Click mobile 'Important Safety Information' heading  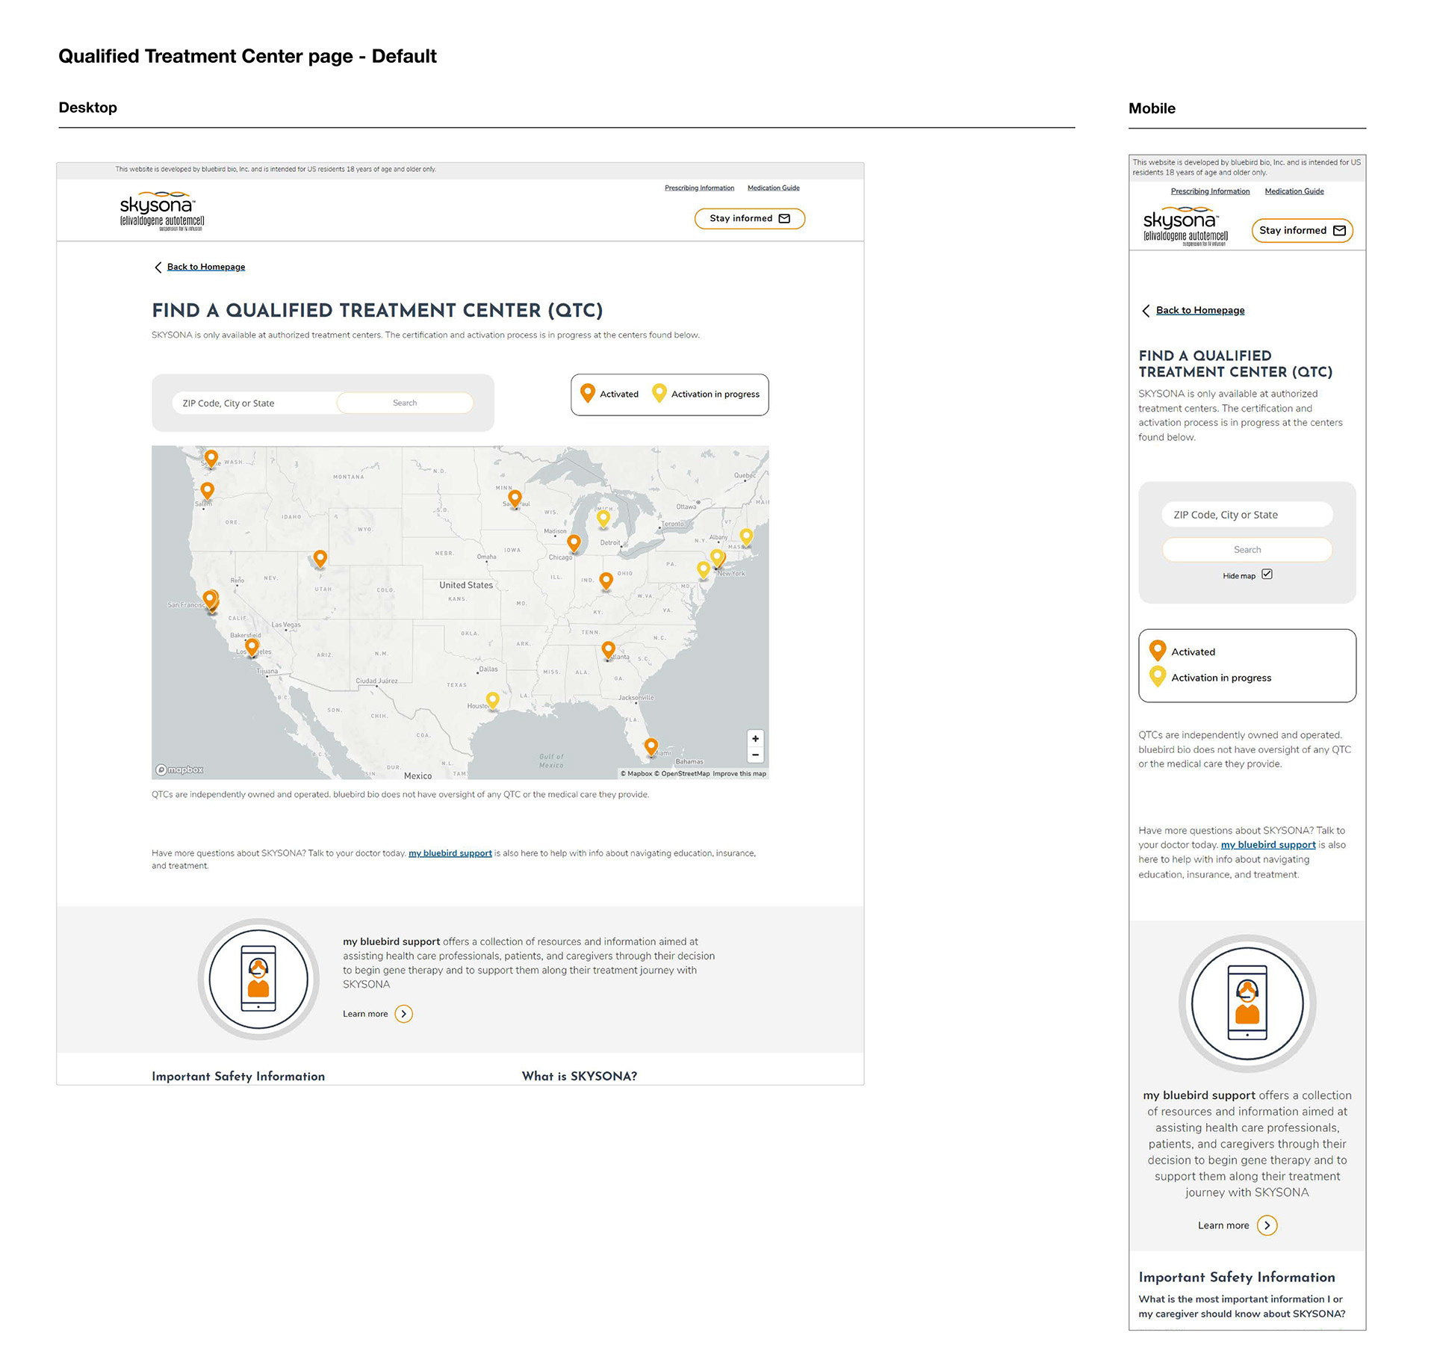coord(1237,1278)
